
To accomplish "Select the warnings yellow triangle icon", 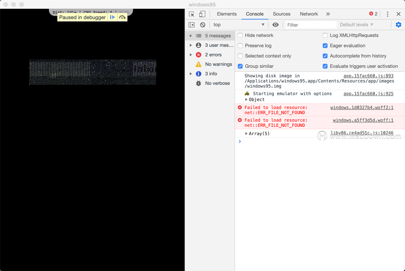I will click(199, 64).
